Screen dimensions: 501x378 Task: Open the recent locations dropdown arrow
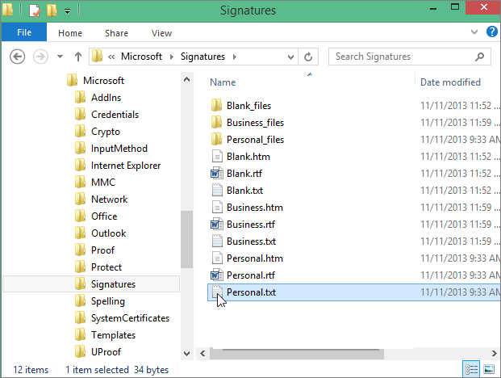pos(60,57)
